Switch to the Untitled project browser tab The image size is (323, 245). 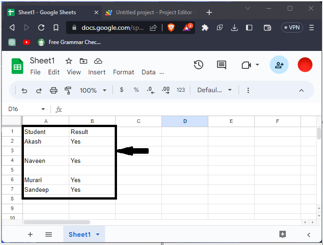tap(150, 12)
